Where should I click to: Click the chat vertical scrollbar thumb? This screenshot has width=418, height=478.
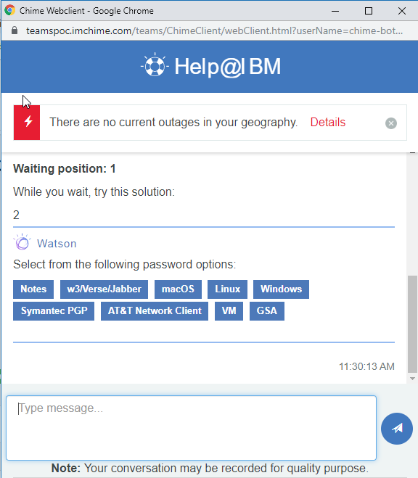[x=412, y=324]
